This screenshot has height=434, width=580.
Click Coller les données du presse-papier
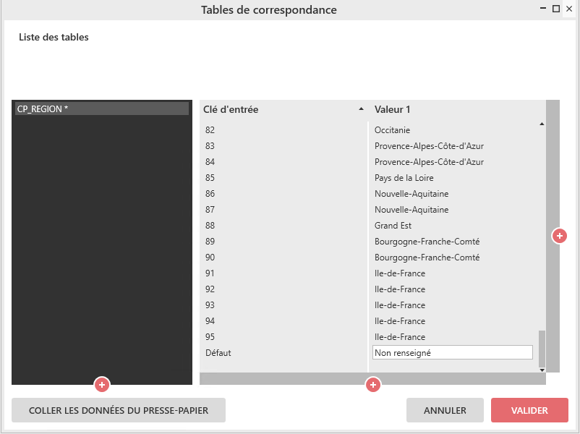[119, 410]
